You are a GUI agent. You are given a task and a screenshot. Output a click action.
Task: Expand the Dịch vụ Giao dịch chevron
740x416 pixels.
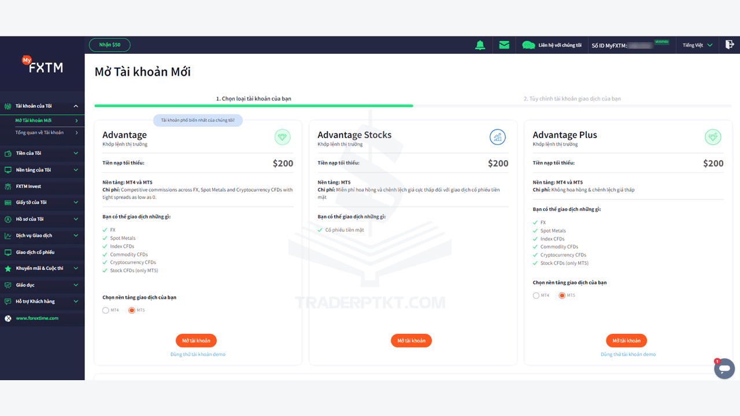tap(76, 236)
